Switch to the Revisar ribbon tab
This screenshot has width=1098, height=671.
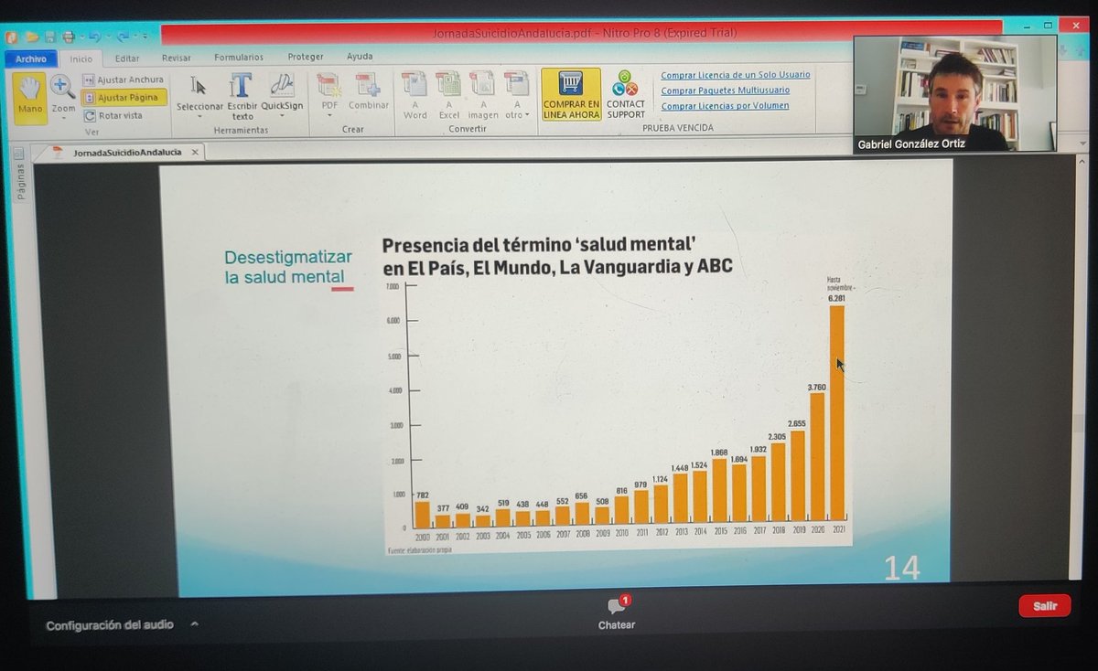pos(177,58)
